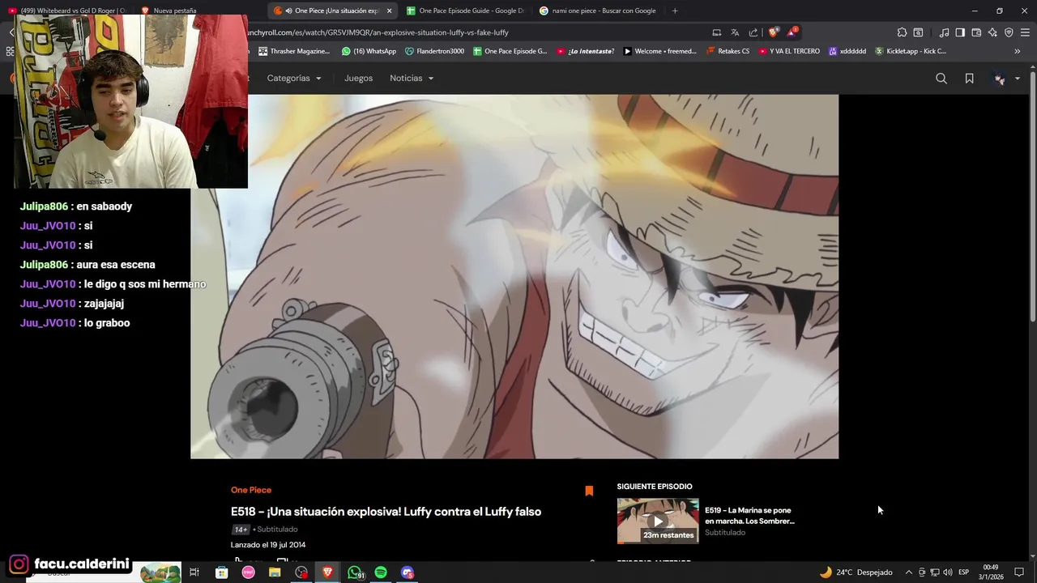
Task: Click orange watchlist bookmark beside episode title
Action: pyautogui.click(x=589, y=491)
